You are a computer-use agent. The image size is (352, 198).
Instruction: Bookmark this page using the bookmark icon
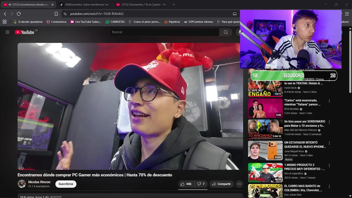(x=56, y=14)
